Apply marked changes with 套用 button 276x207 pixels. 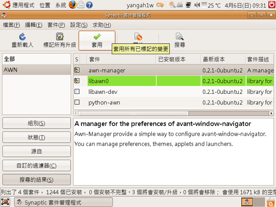[x=97, y=40]
